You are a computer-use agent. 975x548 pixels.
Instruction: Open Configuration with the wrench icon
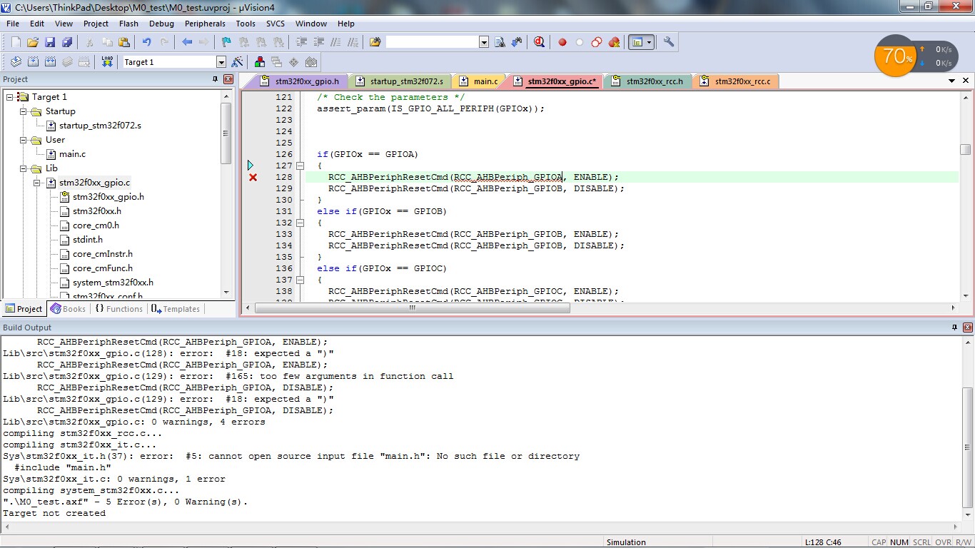tap(669, 42)
